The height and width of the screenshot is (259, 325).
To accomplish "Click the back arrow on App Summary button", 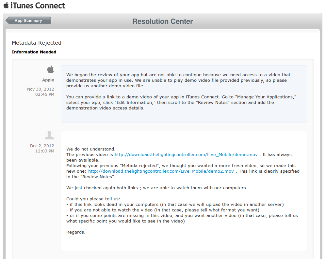I will click(8, 20).
